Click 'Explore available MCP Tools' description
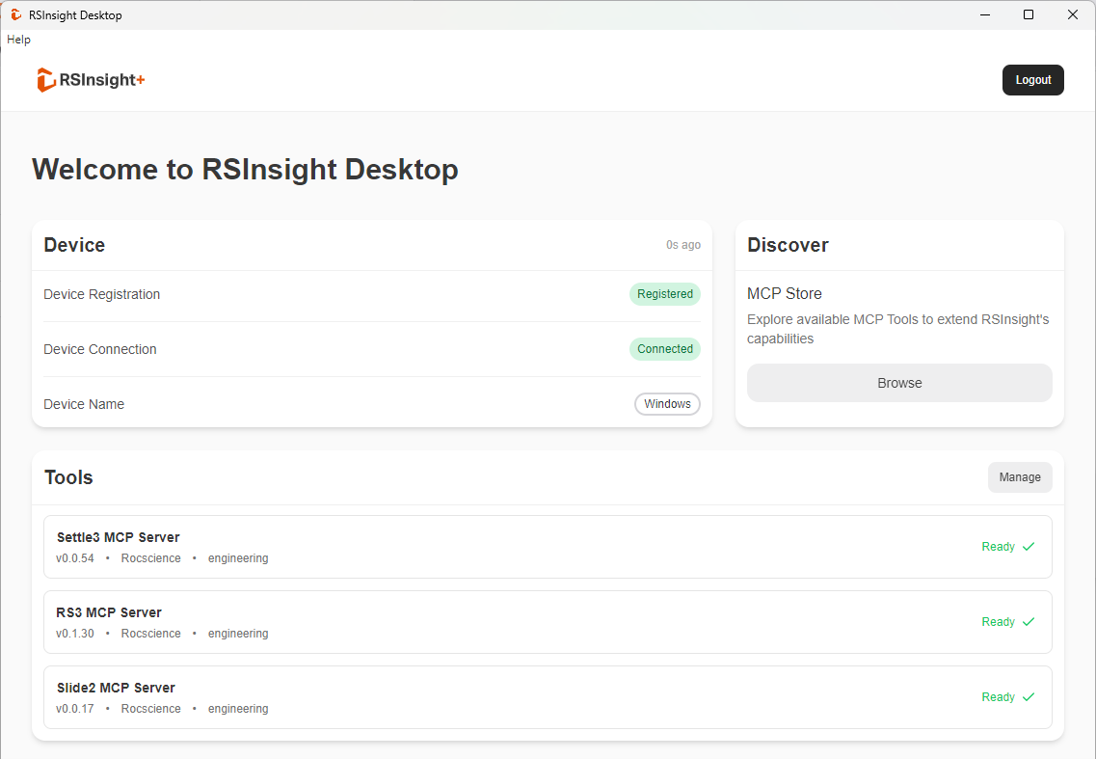 898,329
